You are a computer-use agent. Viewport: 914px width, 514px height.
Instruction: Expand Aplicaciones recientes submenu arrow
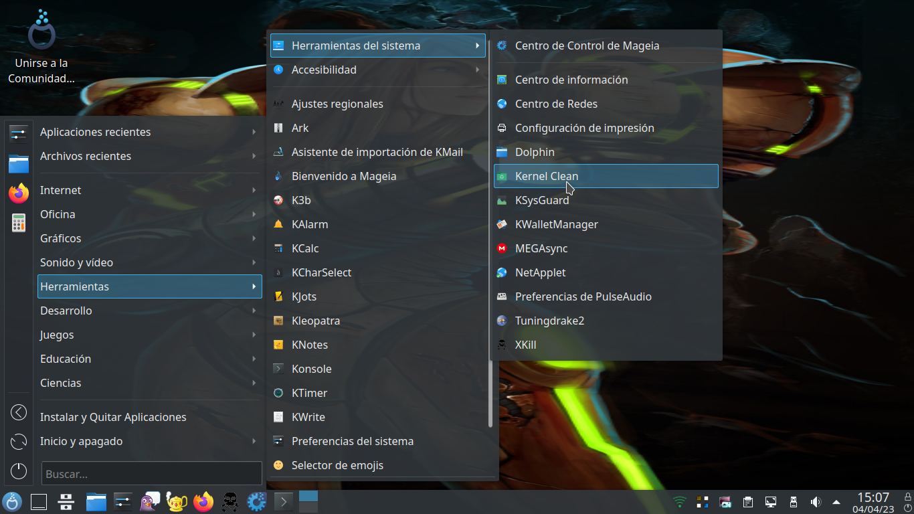point(254,132)
